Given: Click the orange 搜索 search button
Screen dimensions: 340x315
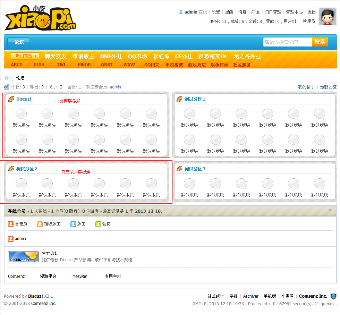Looking at the screenshot, I should tap(320, 42).
